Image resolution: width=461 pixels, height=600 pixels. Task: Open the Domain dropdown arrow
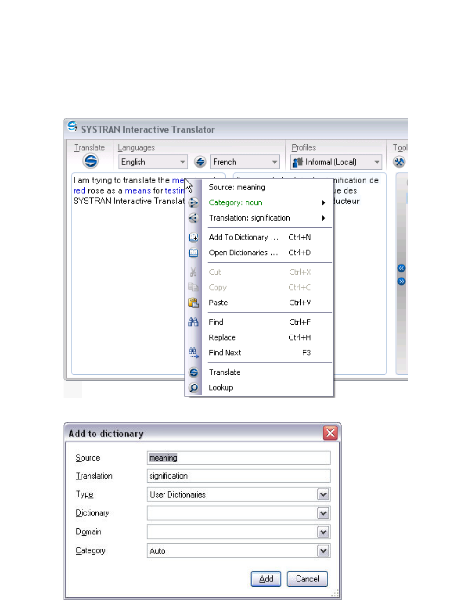tap(323, 532)
